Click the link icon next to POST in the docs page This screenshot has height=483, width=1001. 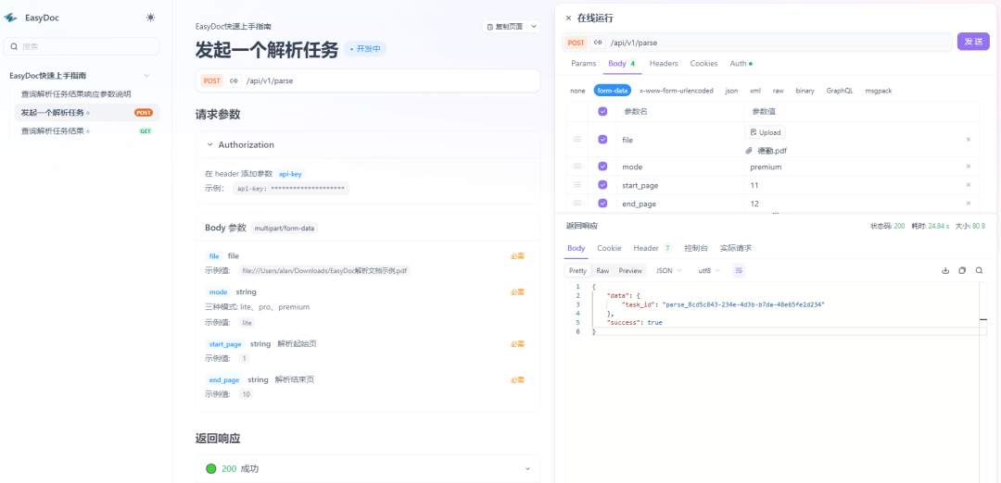click(x=234, y=80)
